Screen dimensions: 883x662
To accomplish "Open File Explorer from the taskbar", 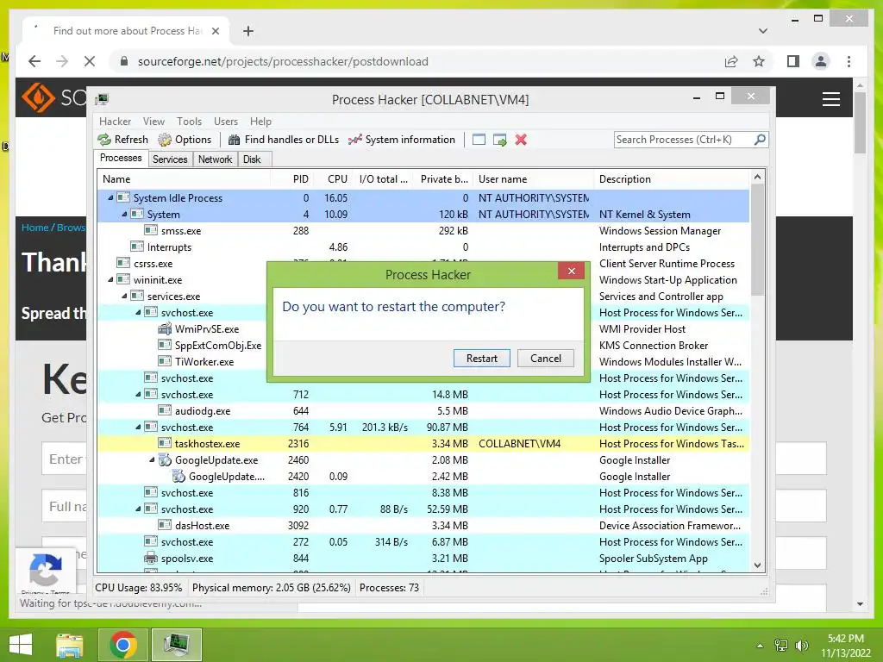I will pos(69,644).
